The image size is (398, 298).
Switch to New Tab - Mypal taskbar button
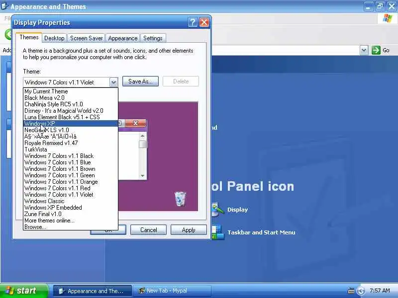(172, 291)
